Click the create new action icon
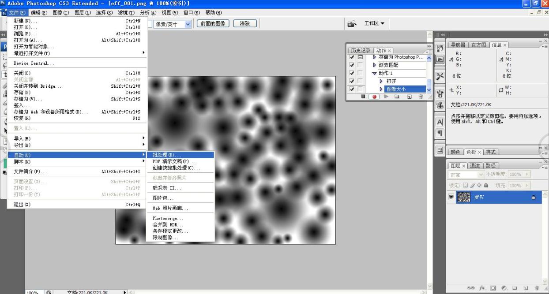549x294 pixels. (x=409, y=97)
